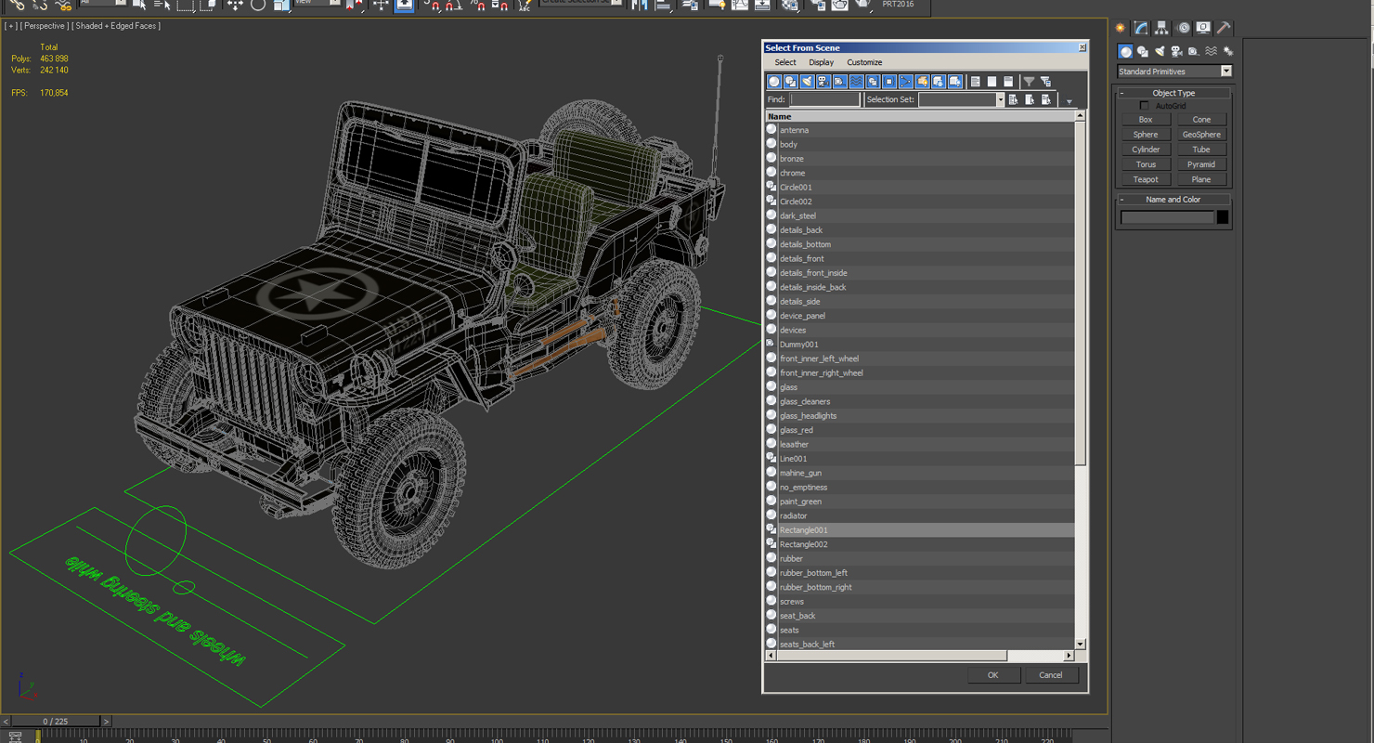Select Lights category in Create panel
Viewport: 1374px width, 743px height.
pos(1160,52)
